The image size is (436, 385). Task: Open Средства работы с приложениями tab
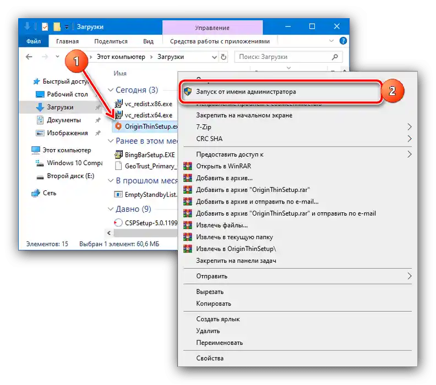click(220, 41)
